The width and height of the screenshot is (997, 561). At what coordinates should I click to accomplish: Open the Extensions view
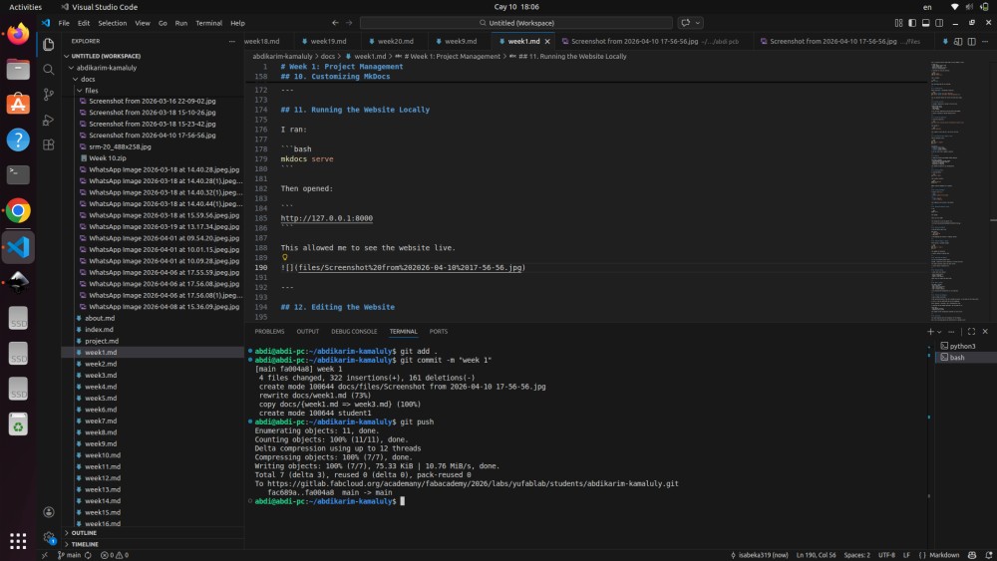48,144
